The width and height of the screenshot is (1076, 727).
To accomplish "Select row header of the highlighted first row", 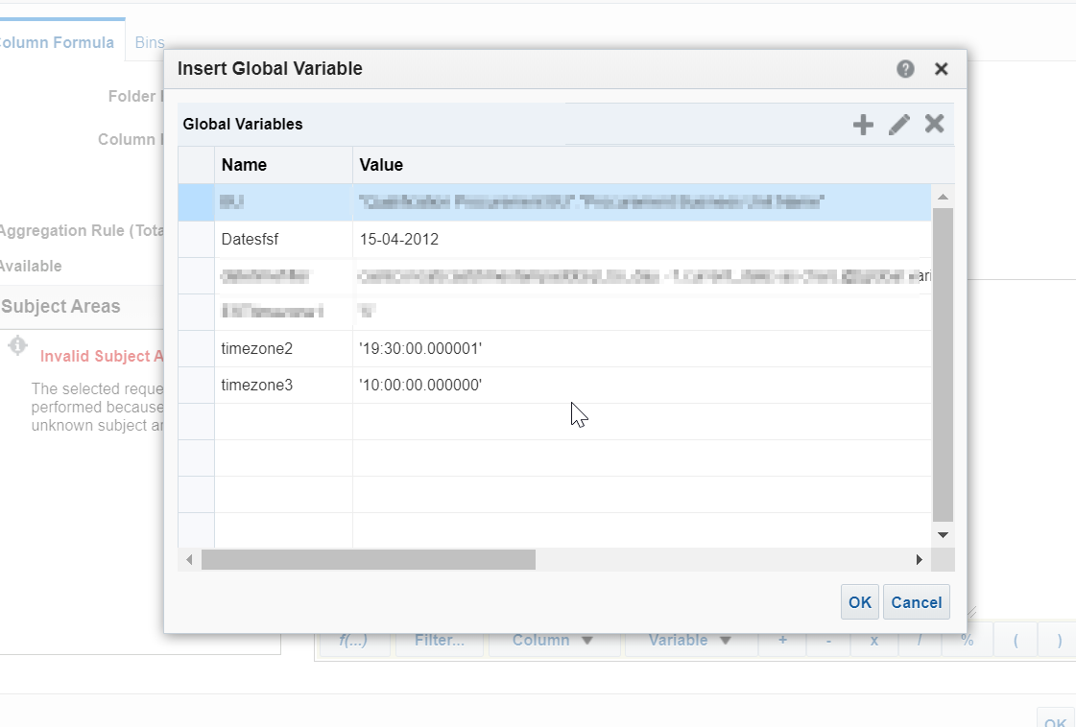I will click(x=196, y=202).
